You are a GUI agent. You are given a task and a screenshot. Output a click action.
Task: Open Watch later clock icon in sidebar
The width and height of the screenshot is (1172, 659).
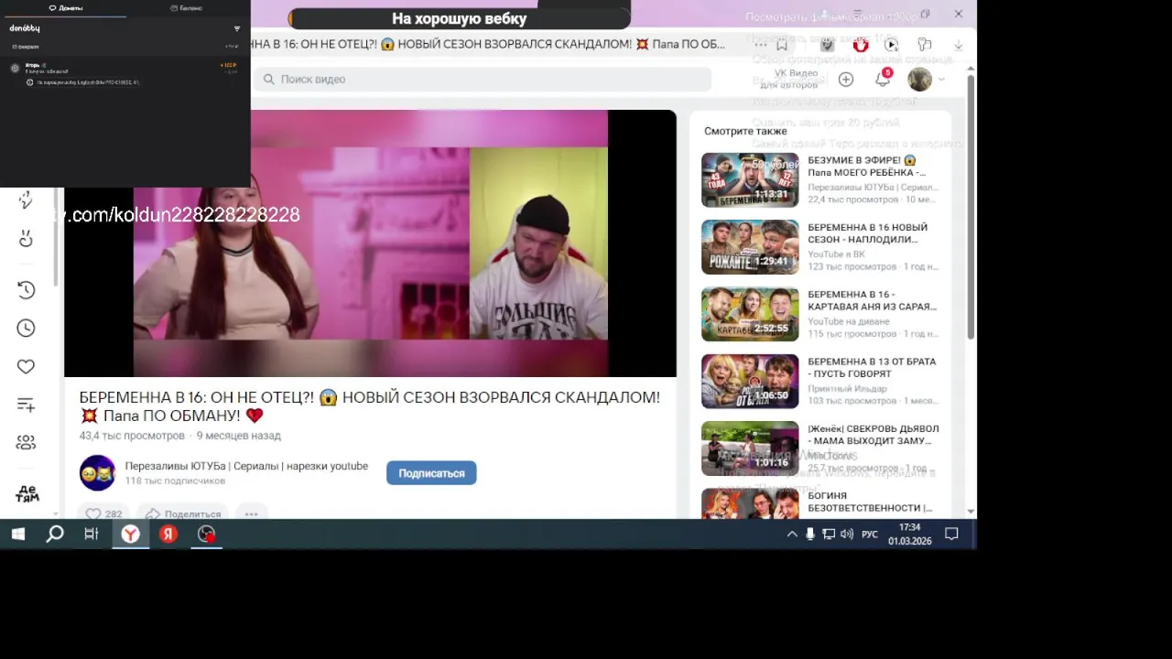(x=26, y=328)
